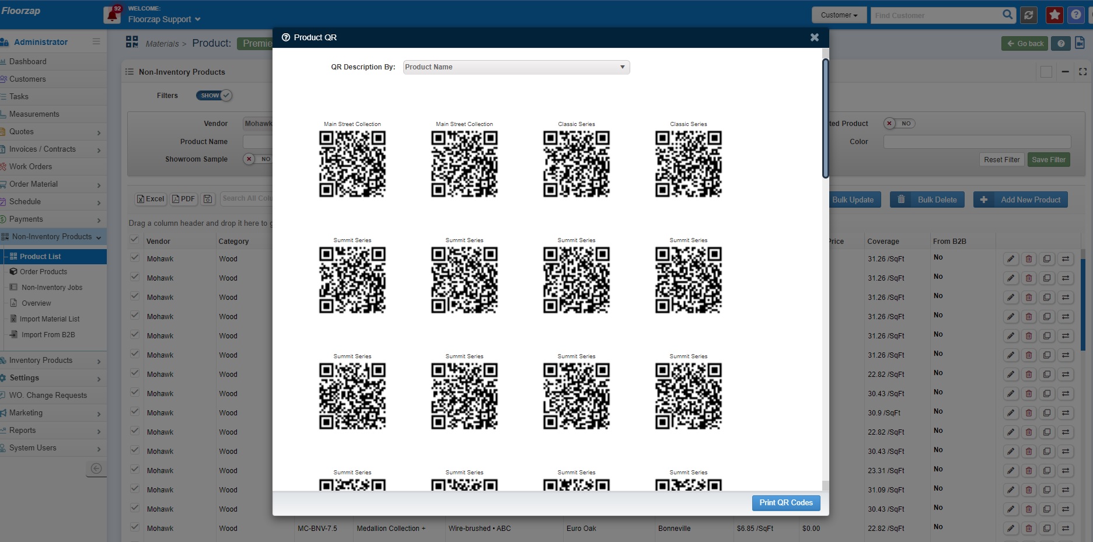1093x542 pixels.
Task: Uncheck the checkbox in the MC-BNV-7.5 row
Action: (134, 527)
